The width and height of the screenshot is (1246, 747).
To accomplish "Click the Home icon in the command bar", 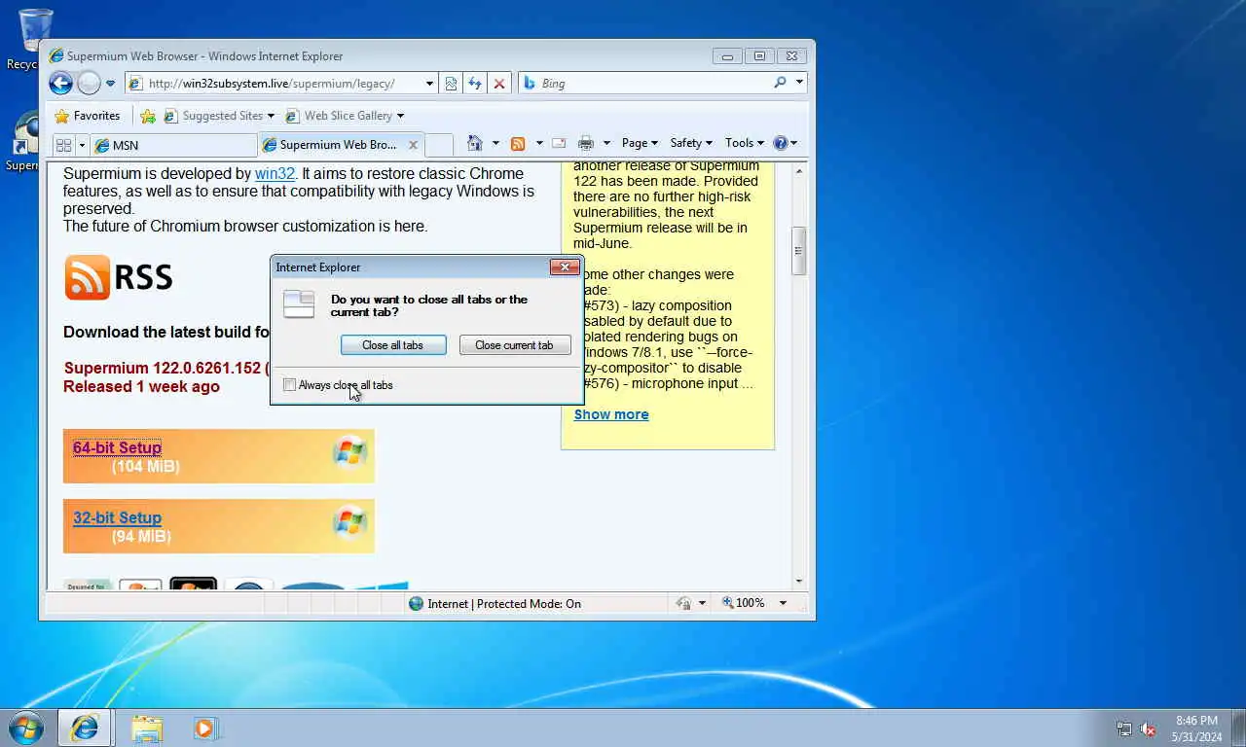I will [475, 143].
